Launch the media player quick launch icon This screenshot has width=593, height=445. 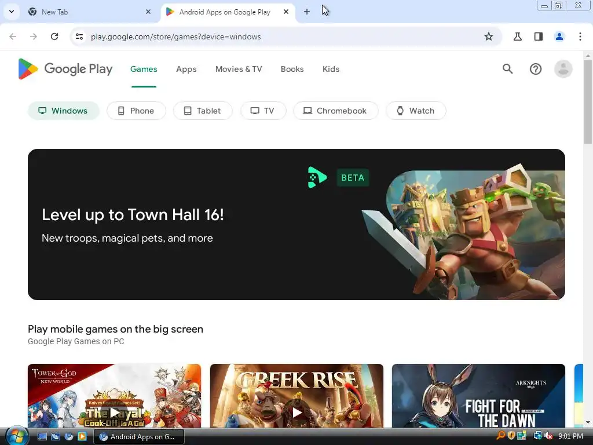[x=82, y=437]
